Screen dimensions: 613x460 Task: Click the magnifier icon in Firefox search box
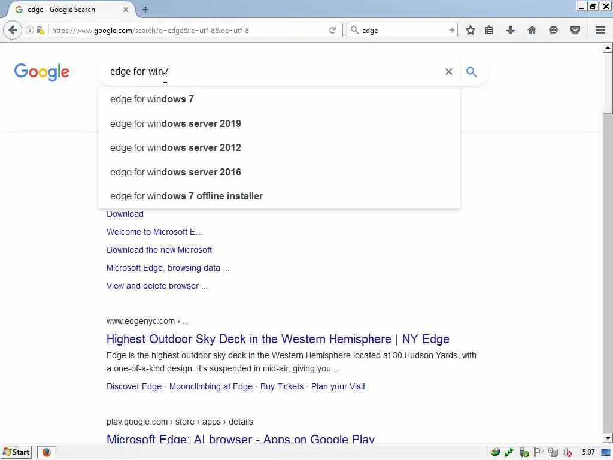pos(354,30)
